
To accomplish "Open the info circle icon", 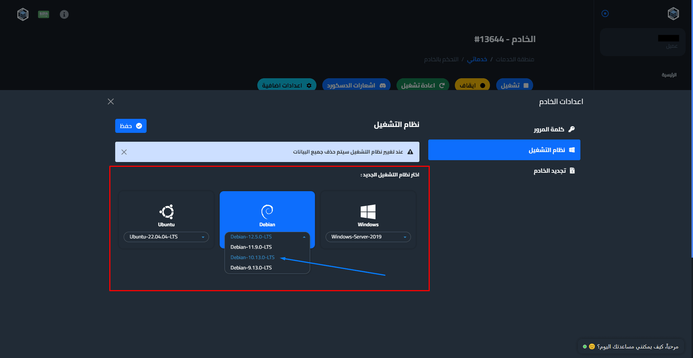I will click(64, 14).
